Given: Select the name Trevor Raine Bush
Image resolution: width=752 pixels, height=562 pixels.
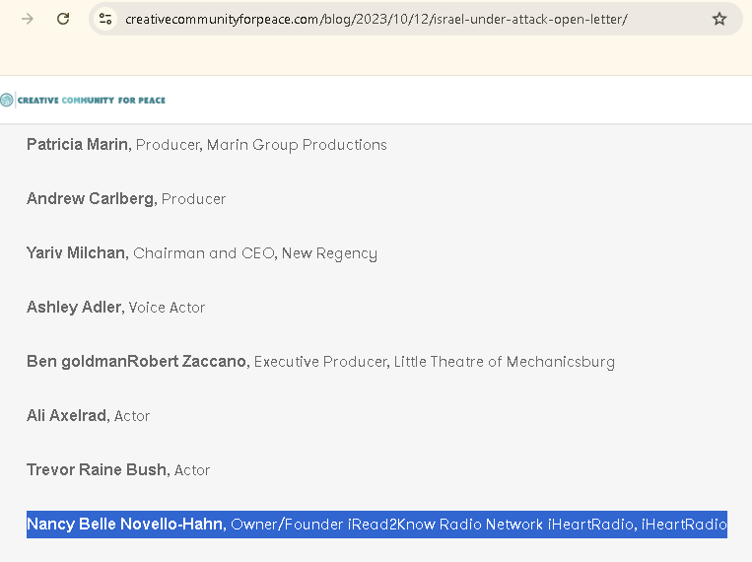Looking at the screenshot, I should coord(99,470).
